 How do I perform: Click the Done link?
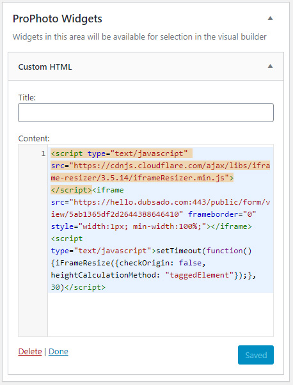click(58, 351)
